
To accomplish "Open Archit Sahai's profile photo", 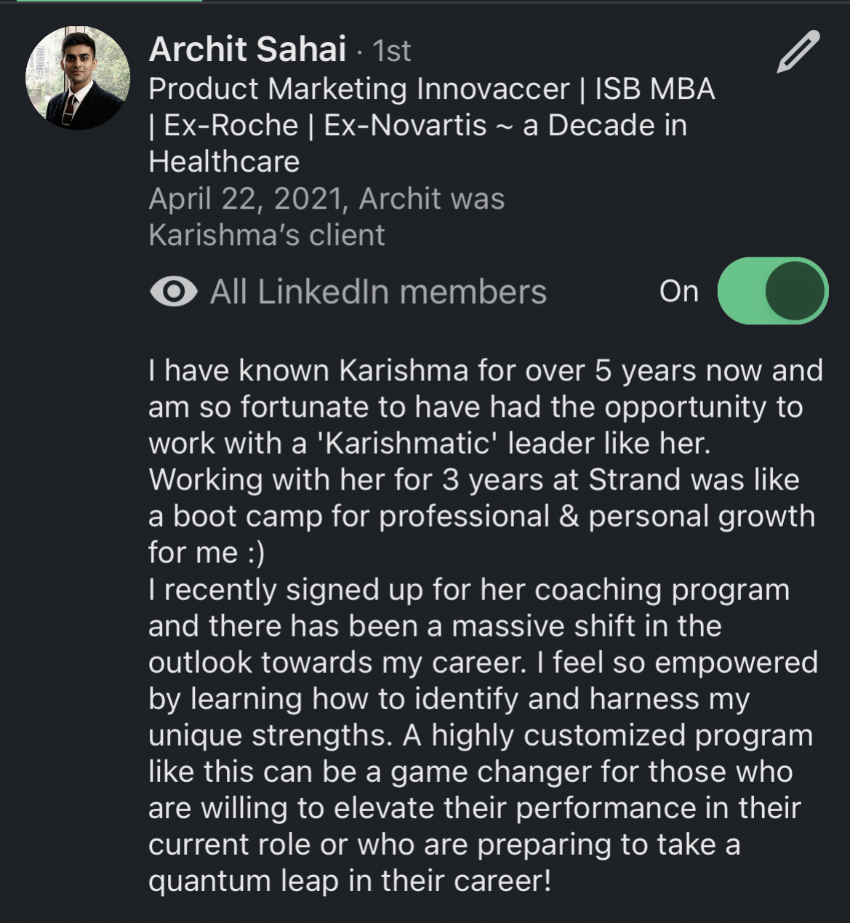I will pos(78,79).
